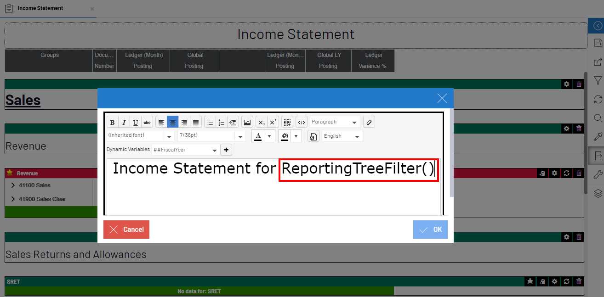Insert a table using grid icon
Image resolution: width=604 pixels, height=297 pixels.
click(287, 122)
